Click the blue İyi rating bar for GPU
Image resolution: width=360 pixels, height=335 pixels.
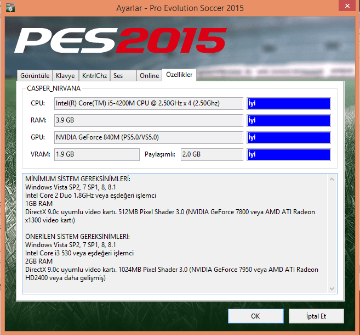[289, 137]
